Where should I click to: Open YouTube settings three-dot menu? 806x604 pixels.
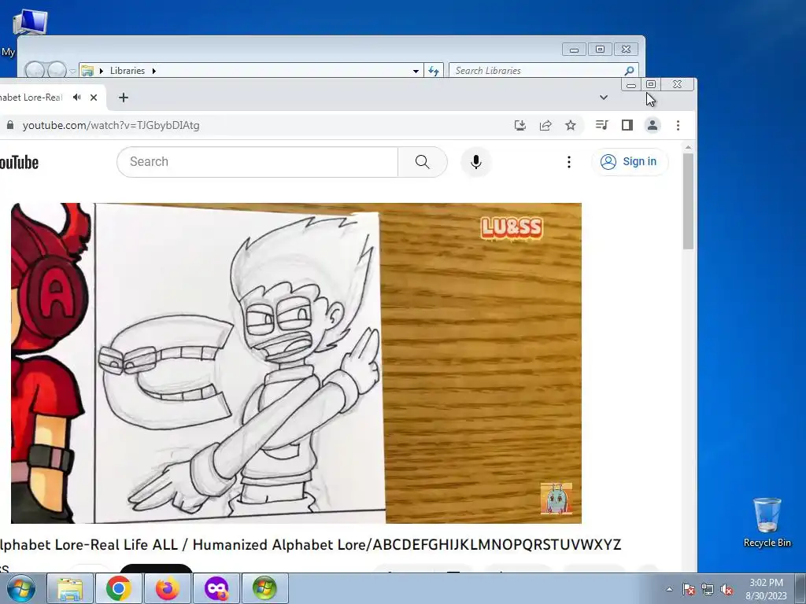click(568, 162)
